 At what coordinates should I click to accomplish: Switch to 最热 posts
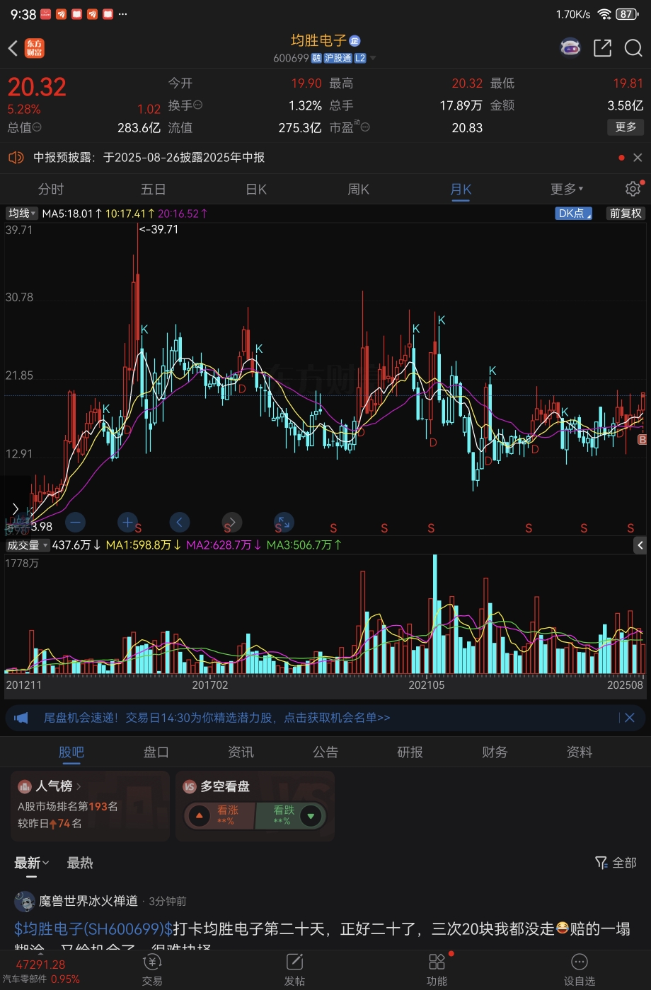click(80, 863)
